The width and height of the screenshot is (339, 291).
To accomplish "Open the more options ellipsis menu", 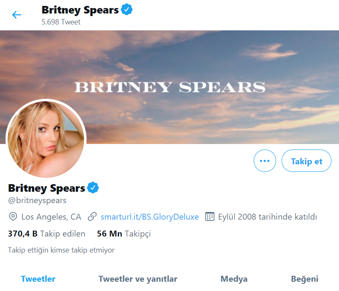I will coord(264,160).
